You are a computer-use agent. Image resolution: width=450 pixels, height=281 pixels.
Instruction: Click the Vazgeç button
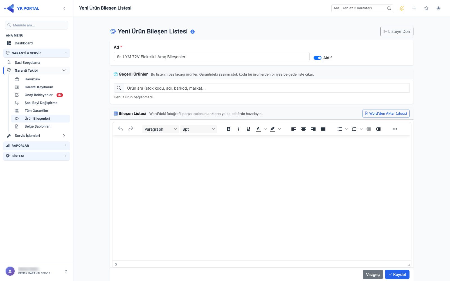click(373, 275)
